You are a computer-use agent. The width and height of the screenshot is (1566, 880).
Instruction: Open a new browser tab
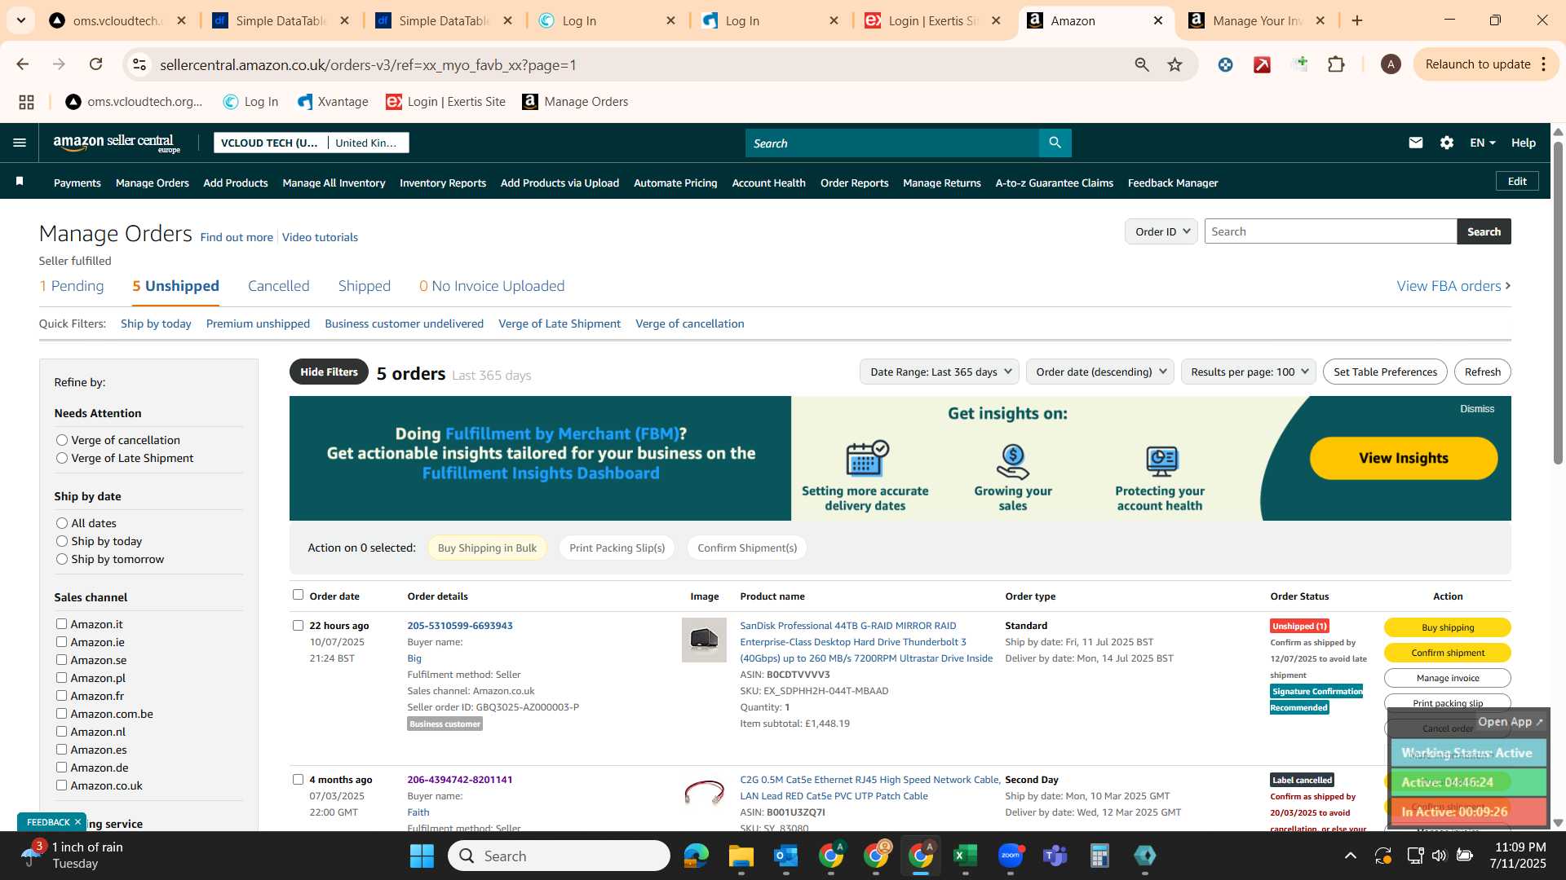[1357, 20]
